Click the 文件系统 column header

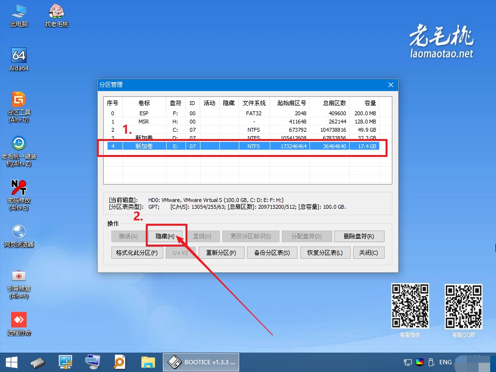254,103
